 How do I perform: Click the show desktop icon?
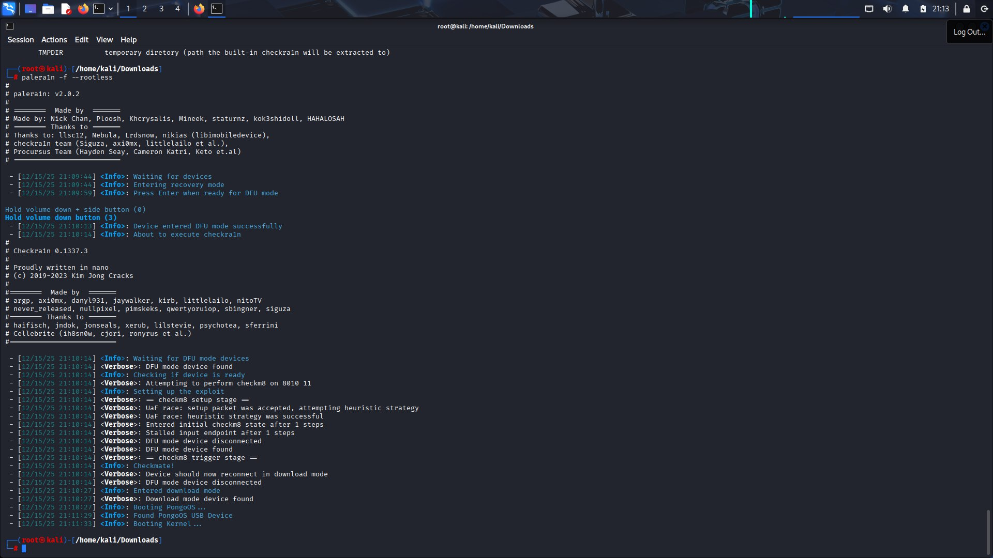coord(31,9)
